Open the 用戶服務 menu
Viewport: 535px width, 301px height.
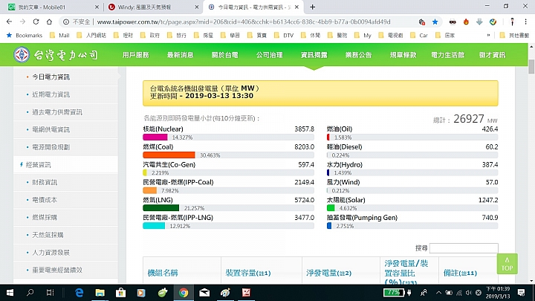(136, 55)
